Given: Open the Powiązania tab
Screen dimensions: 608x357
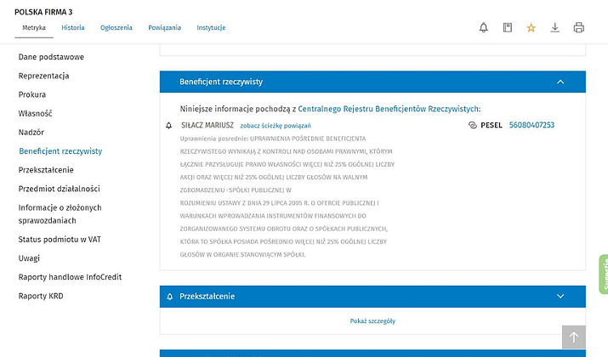Looking at the screenshot, I should click(164, 28).
